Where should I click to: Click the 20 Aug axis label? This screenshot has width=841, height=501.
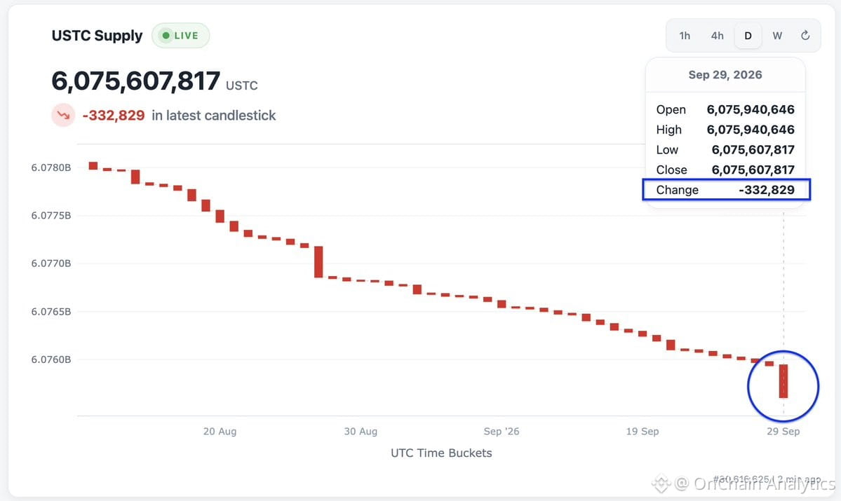point(220,432)
